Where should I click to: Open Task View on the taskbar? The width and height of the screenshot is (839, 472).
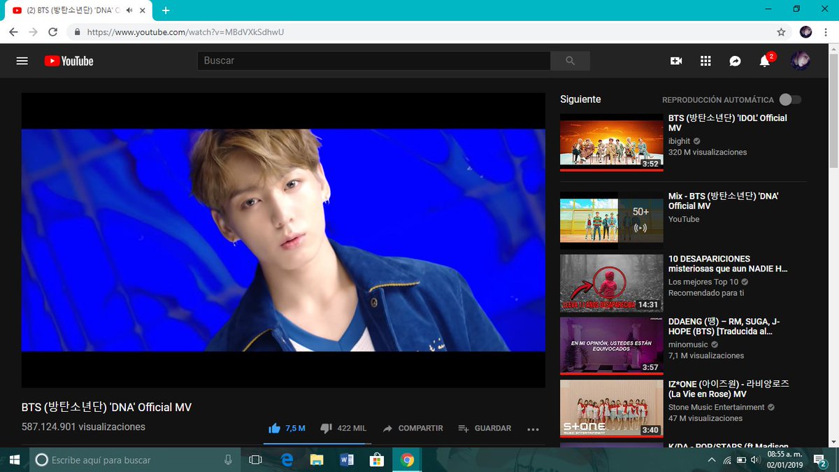[x=255, y=459]
